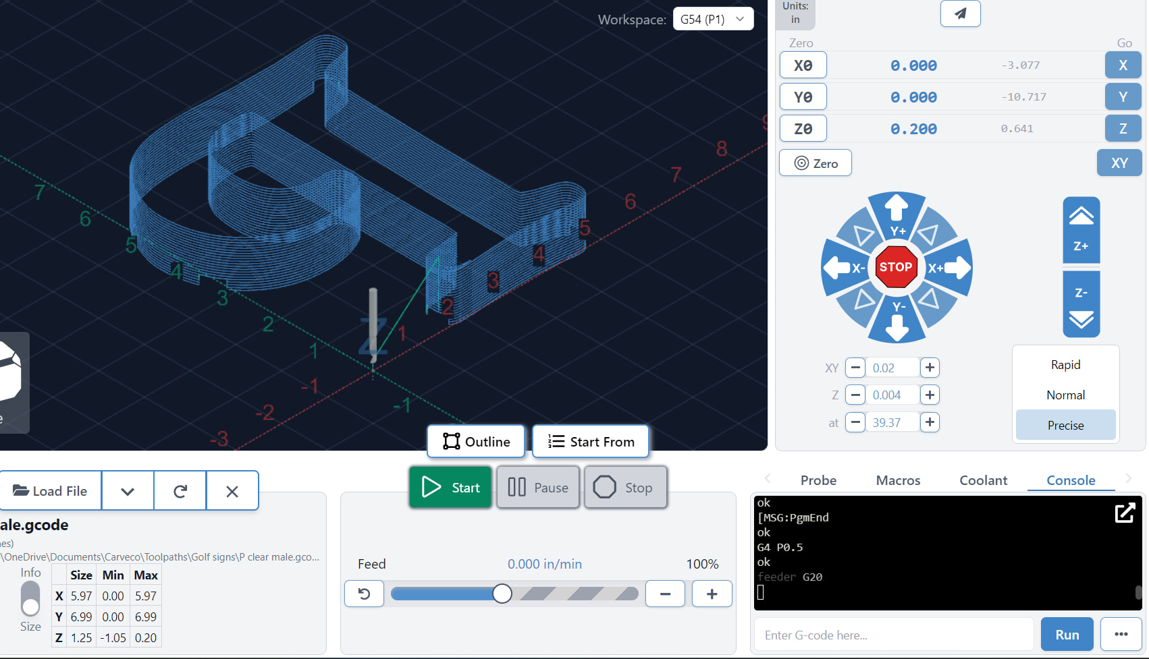This screenshot has width=1149, height=659.
Task: Lower the spindle with Z- arrow
Action: (1081, 305)
